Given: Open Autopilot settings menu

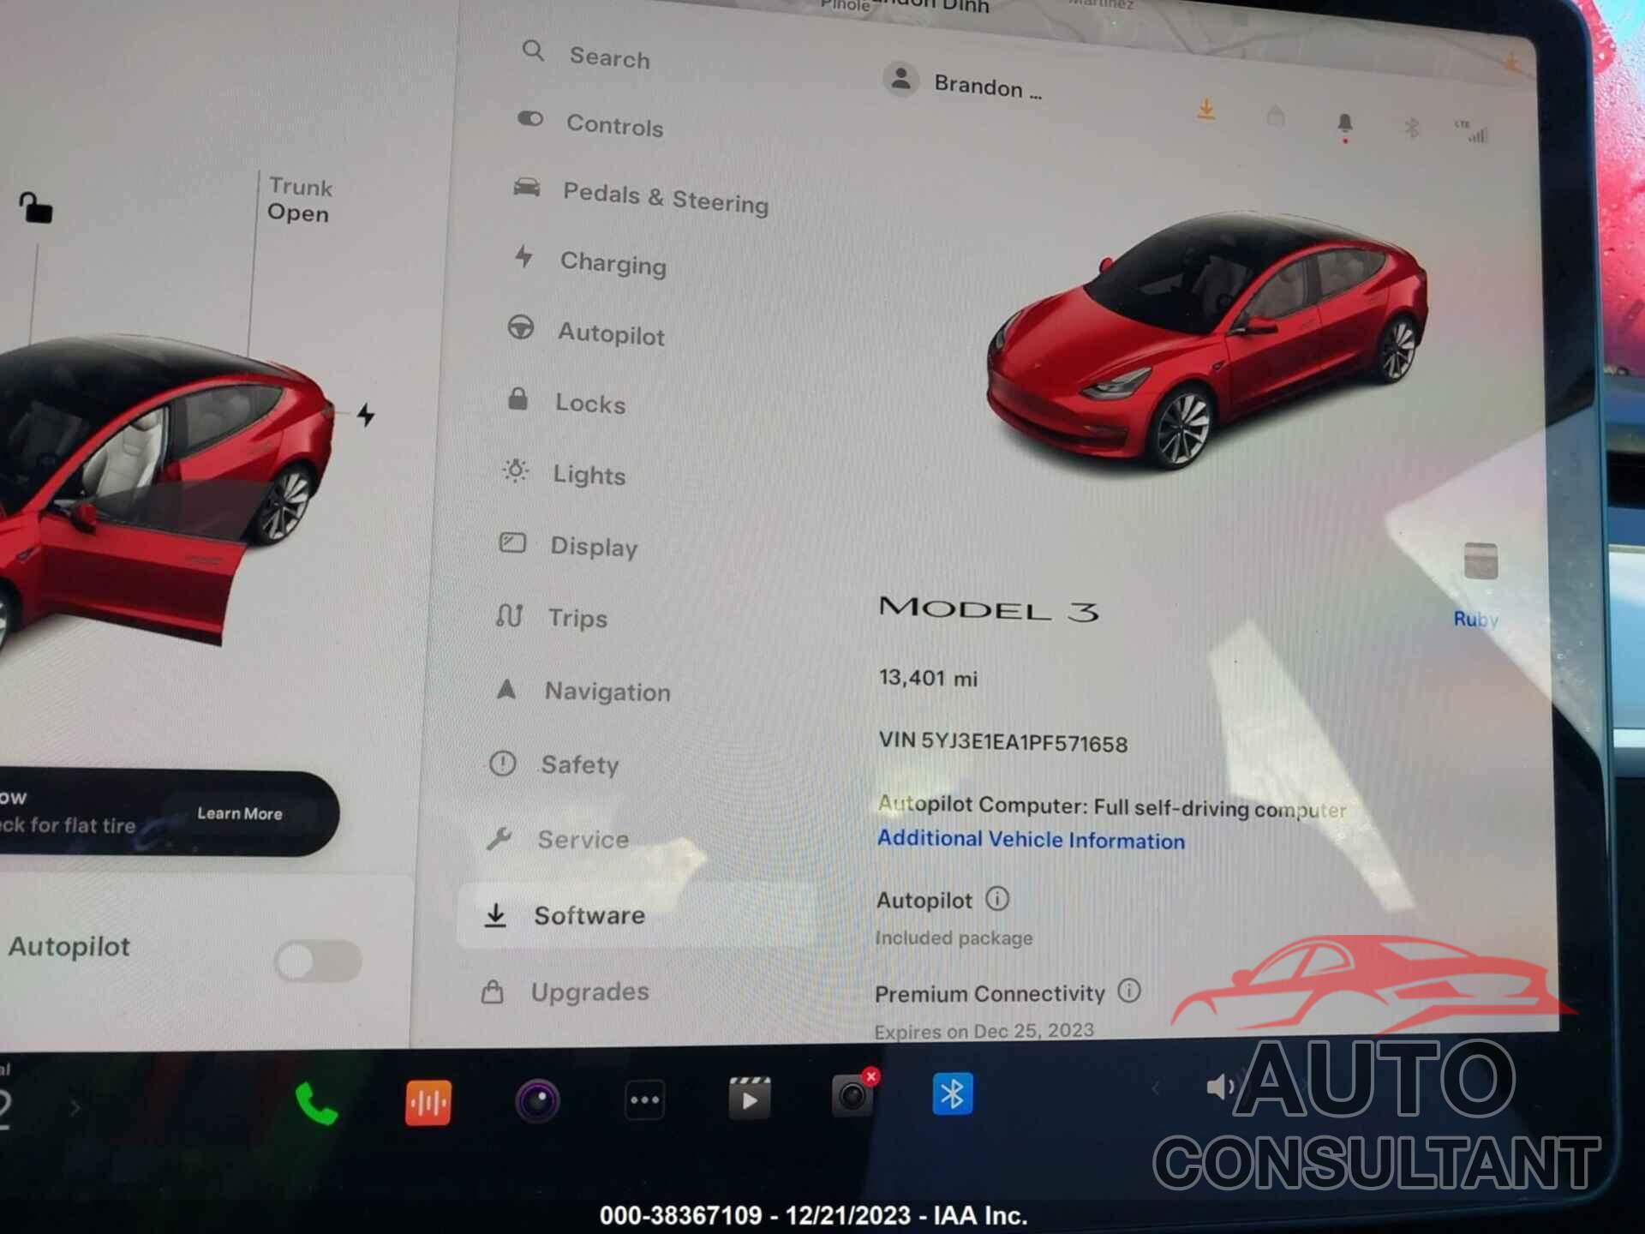Looking at the screenshot, I should click(609, 334).
